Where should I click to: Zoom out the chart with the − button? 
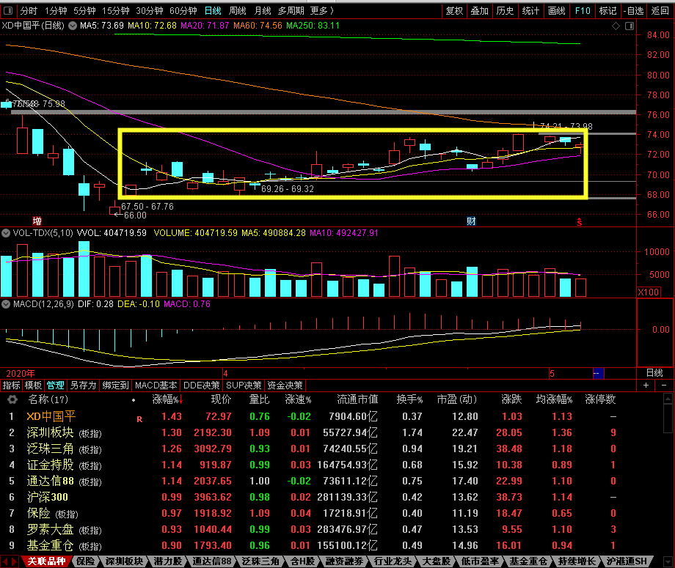click(x=664, y=386)
